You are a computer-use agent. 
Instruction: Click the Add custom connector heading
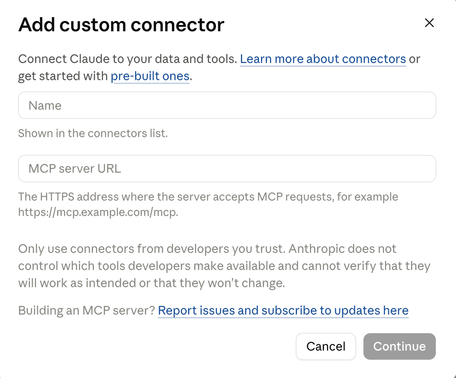121,25
